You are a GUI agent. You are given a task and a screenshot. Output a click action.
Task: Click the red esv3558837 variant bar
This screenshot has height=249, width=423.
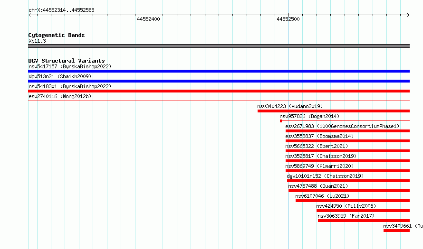point(348,141)
